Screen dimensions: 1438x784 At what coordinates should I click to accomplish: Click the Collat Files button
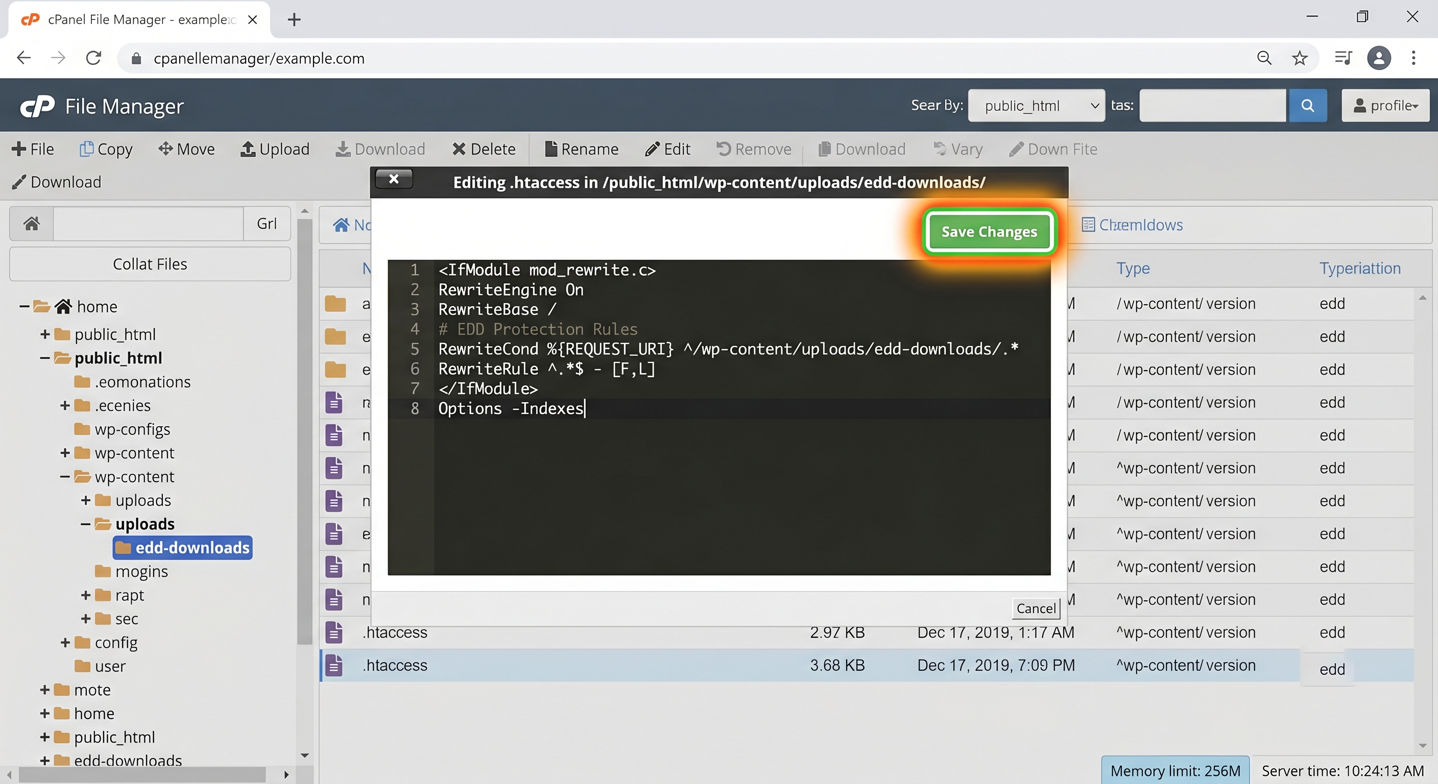150,264
